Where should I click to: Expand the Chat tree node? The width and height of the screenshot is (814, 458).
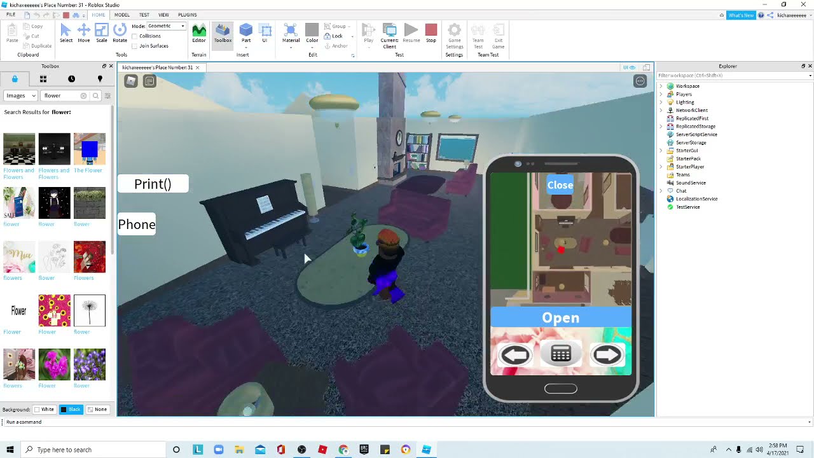tap(661, 191)
